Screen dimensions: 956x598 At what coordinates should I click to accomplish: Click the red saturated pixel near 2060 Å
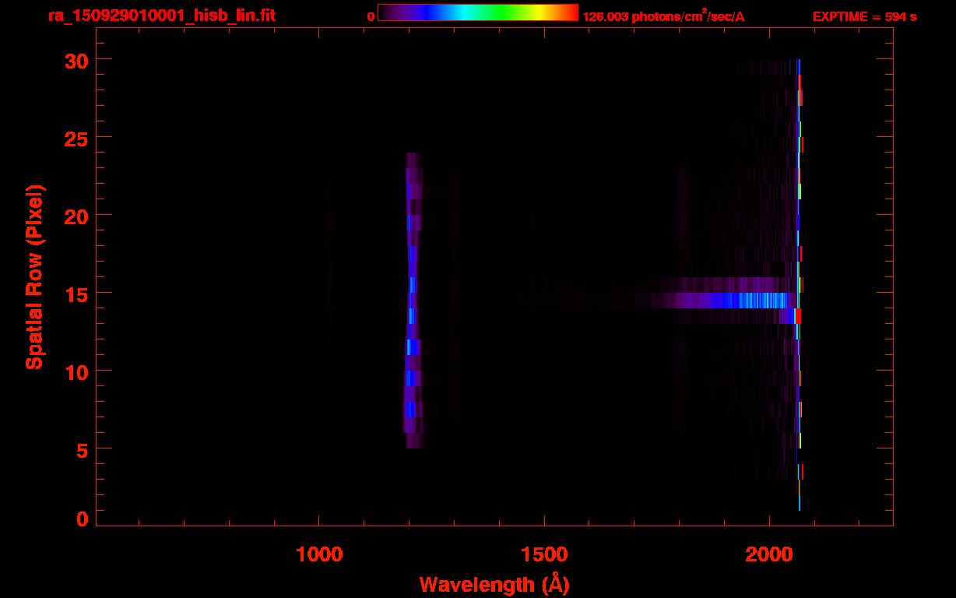797,316
